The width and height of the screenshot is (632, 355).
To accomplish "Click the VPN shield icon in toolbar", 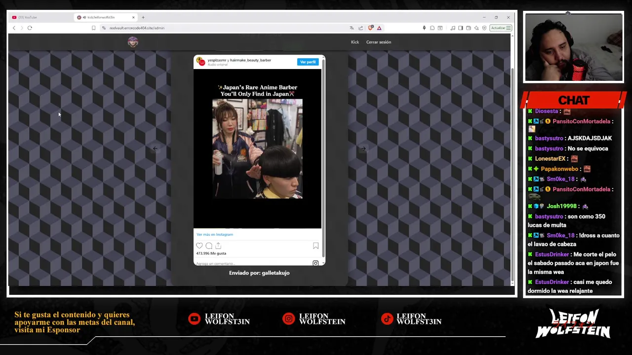I will 484,28.
